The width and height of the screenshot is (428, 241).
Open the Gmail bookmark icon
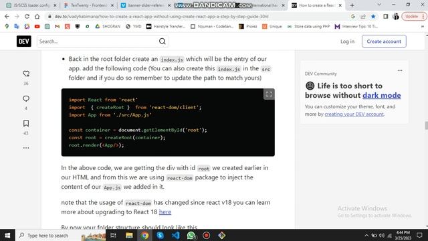point(57,27)
